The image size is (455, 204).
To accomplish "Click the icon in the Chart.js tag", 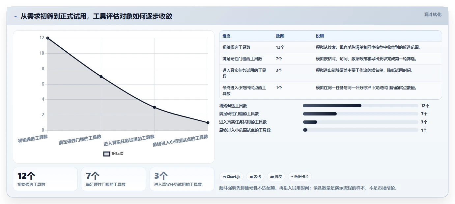I will [224, 177].
